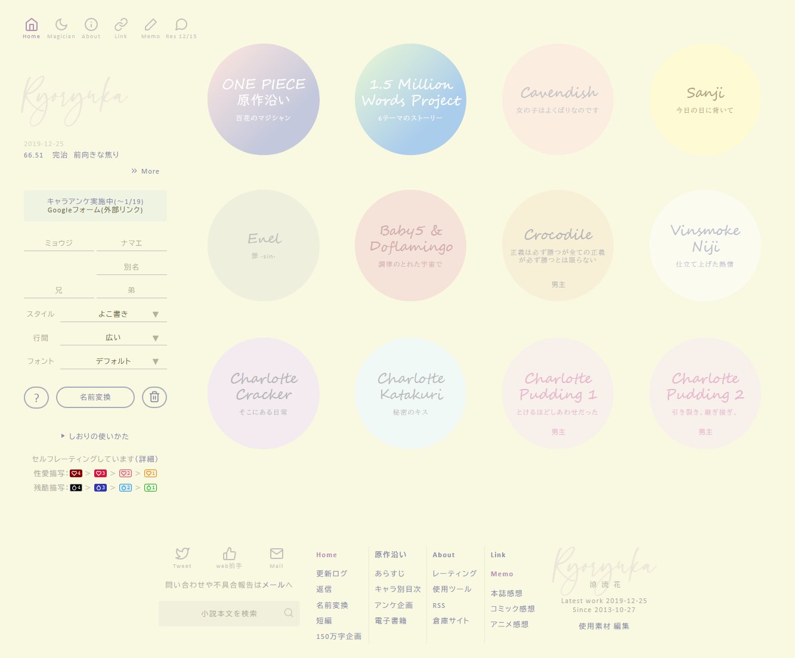Click 返信 in the footer
Screen dimensions: 795x658
pos(324,589)
